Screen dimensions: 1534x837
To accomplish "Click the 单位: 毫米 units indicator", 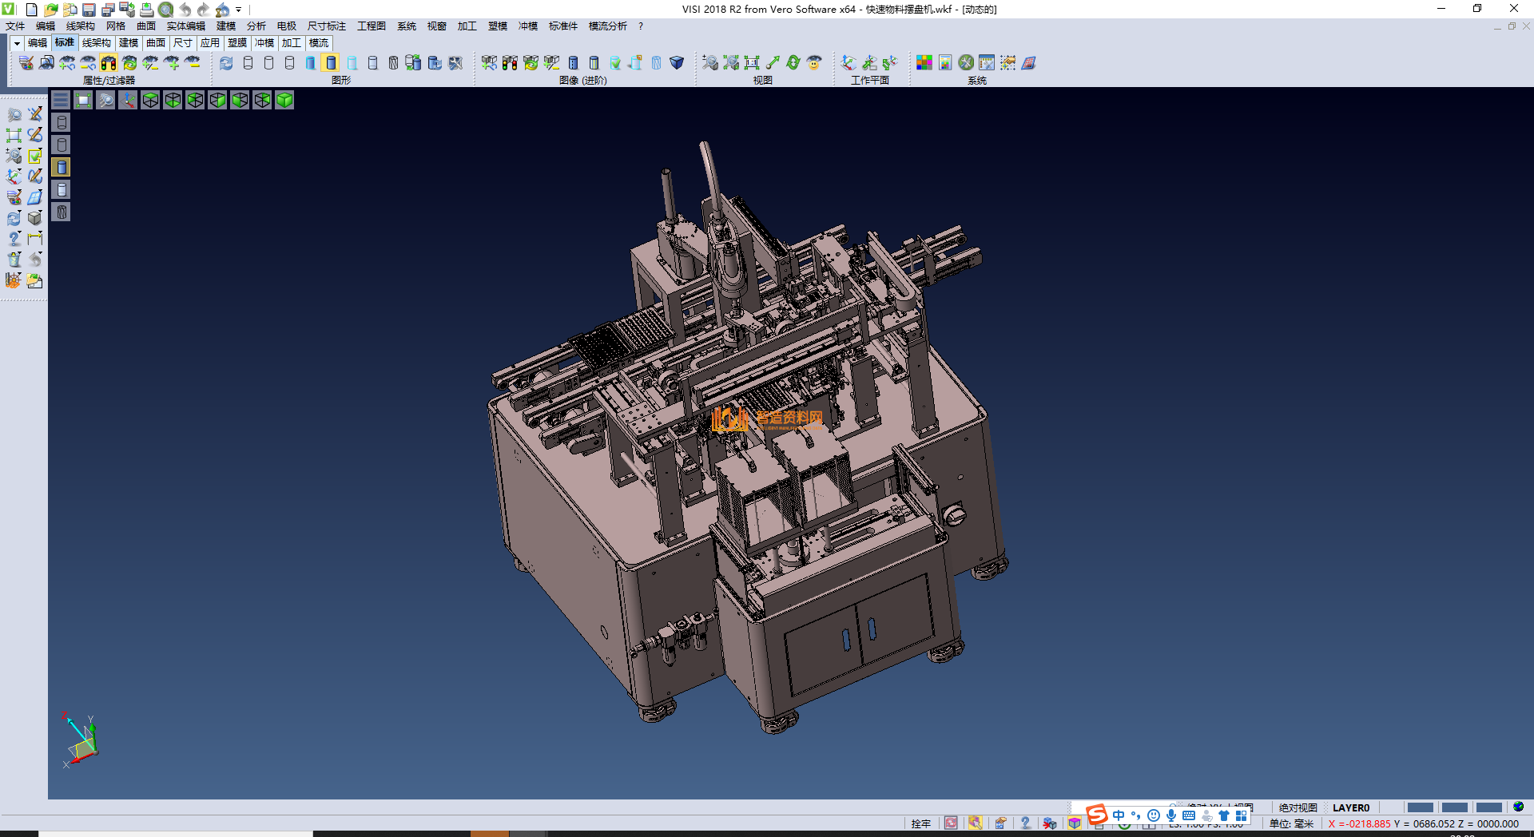I will pos(1291,823).
